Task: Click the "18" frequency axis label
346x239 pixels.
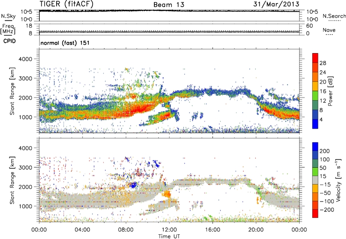Action: [x=29, y=25]
